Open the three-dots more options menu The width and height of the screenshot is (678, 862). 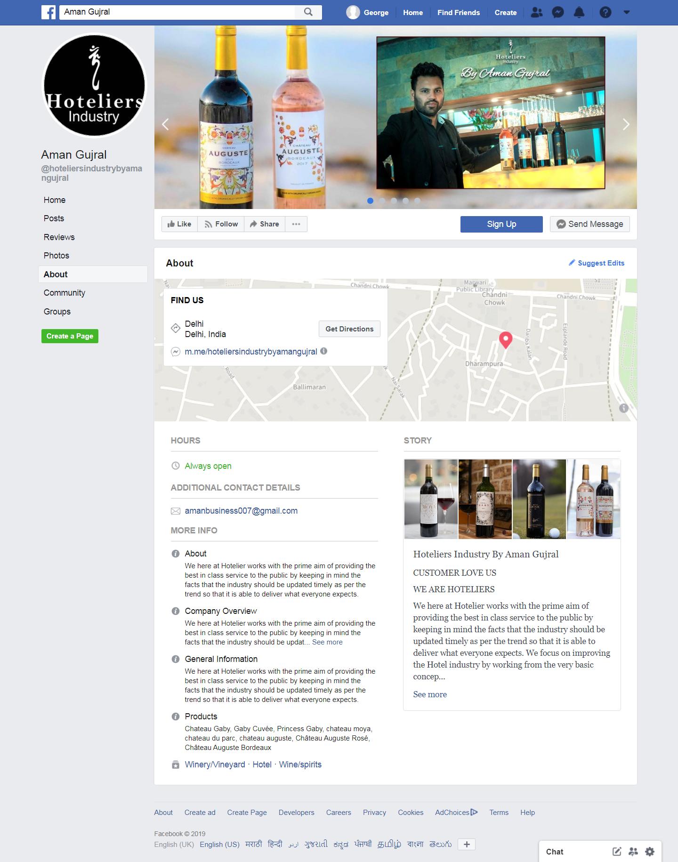tap(296, 224)
